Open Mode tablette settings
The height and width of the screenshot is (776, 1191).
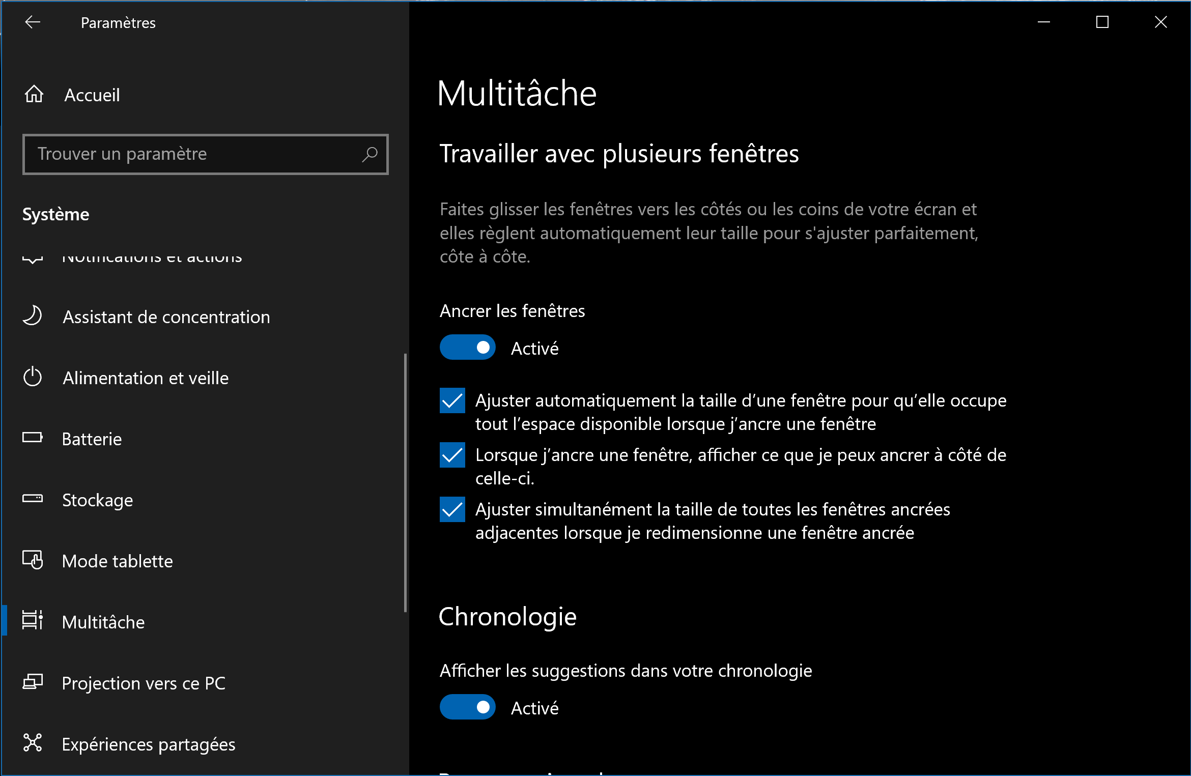click(117, 561)
